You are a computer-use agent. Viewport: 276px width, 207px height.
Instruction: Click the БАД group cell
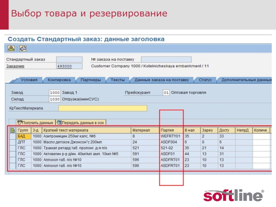[x=24, y=136]
